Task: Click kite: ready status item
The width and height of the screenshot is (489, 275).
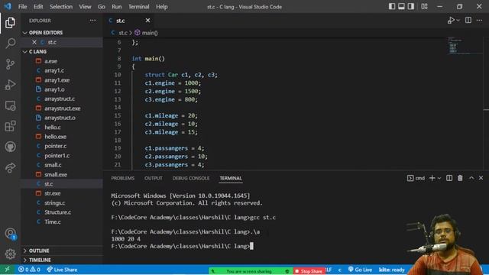Action: pyautogui.click(x=391, y=270)
